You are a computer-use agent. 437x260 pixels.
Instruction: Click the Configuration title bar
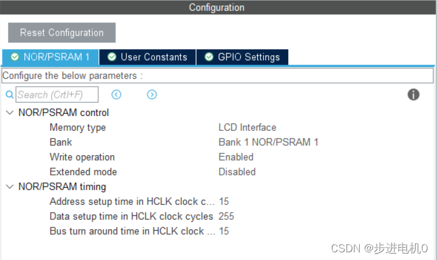pyautogui.click(x=218, y=7)
